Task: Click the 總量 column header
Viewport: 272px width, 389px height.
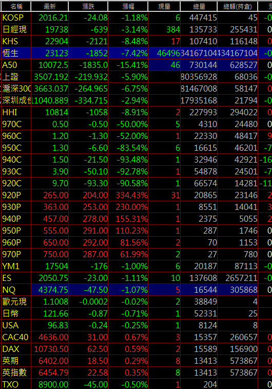Action: 199,7
